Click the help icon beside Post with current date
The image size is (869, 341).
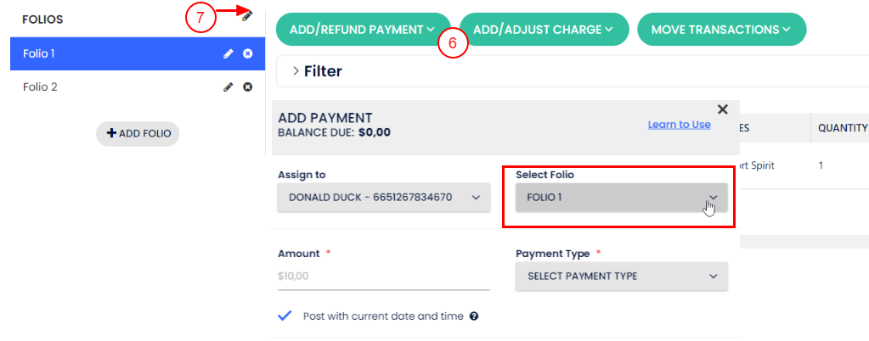pos(474,316)
